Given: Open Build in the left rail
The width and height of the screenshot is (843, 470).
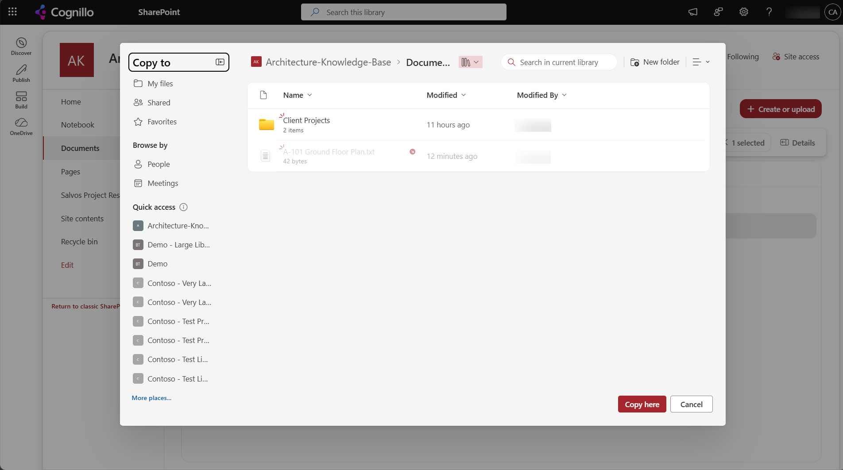Looking at the screenshot, I should (21, 100).
